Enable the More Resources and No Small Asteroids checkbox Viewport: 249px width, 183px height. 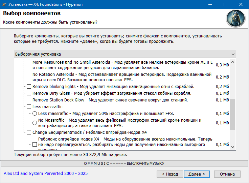[x=29, y=65]
